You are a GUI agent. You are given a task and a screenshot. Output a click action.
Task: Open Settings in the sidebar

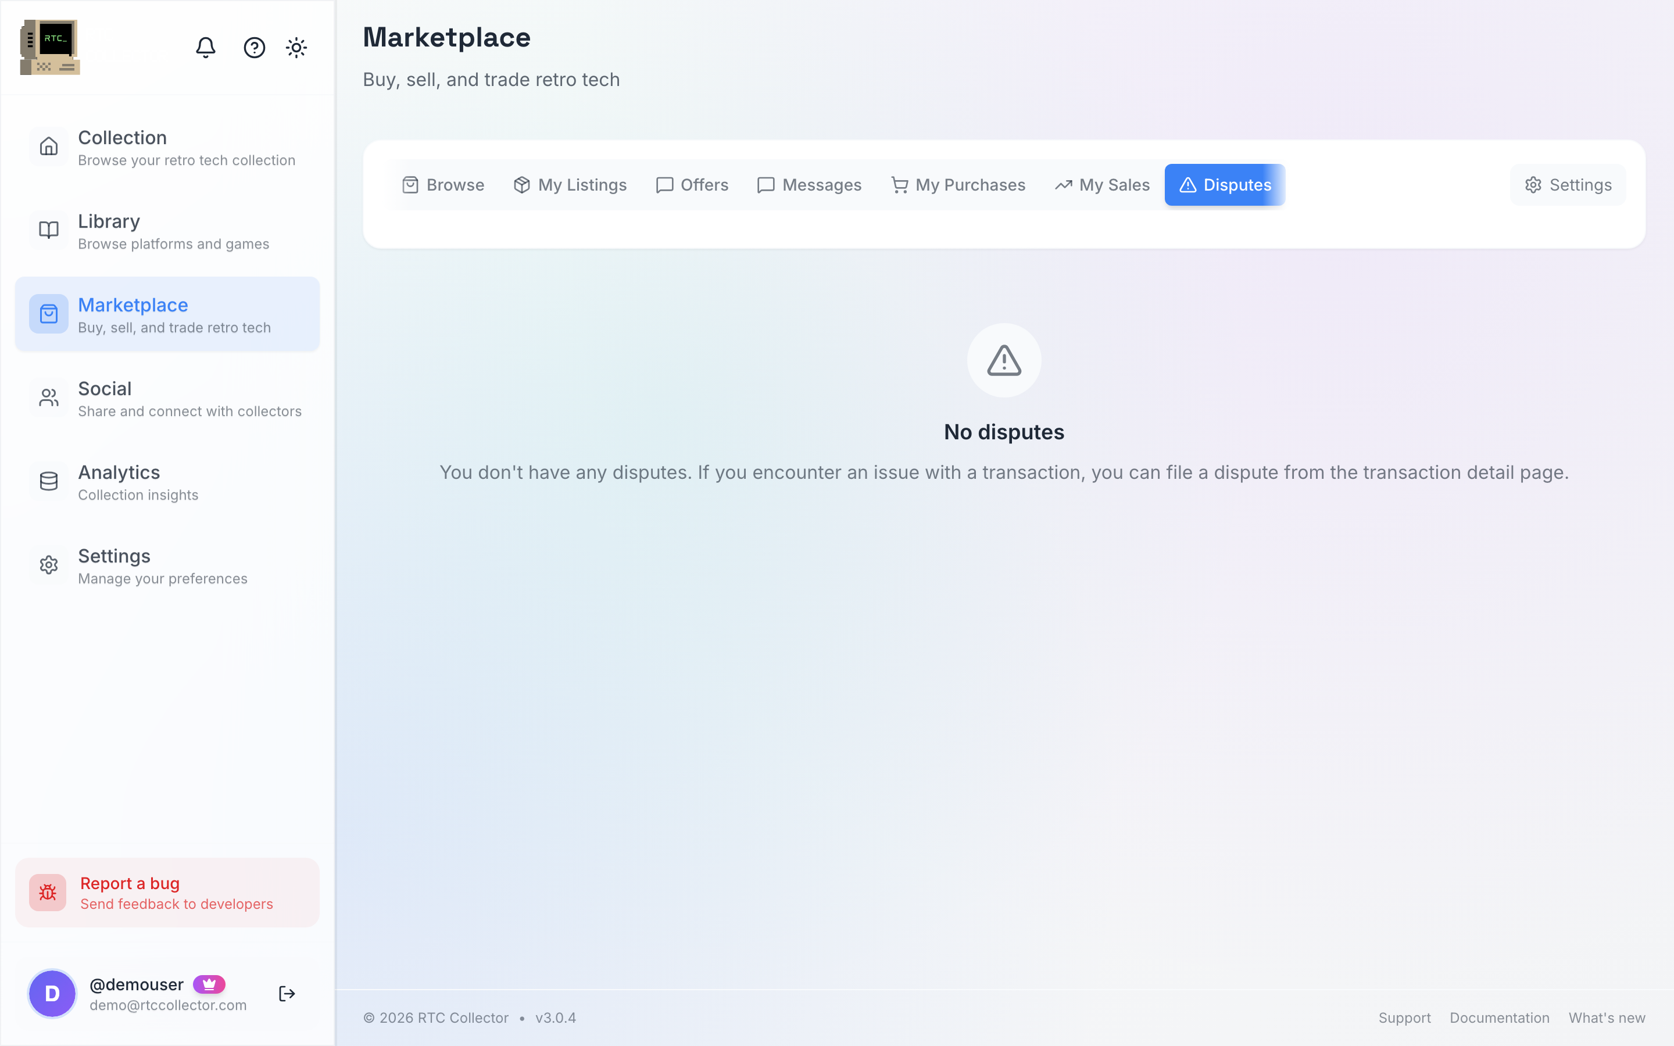coord(167,565)
